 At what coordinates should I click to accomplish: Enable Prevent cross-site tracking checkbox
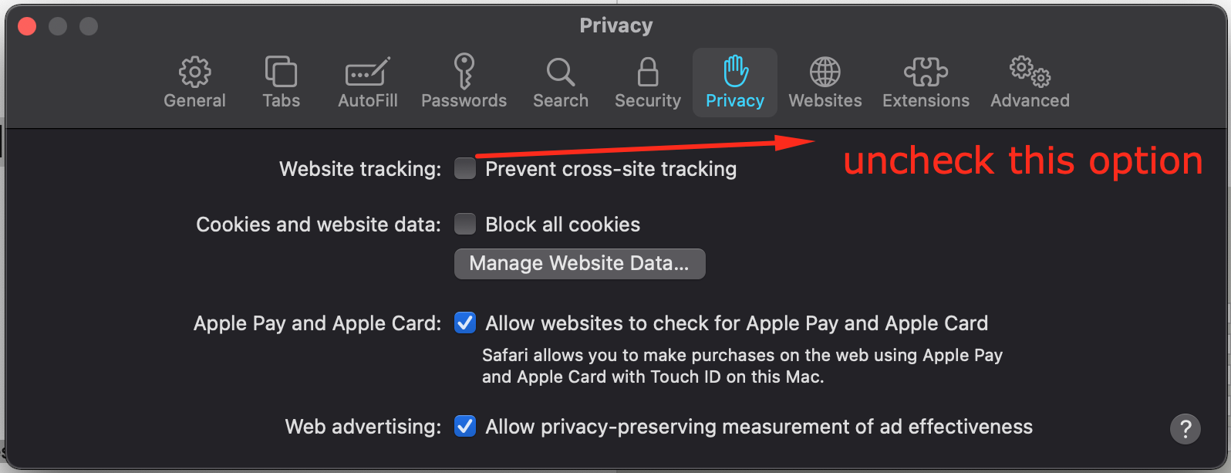pyautogui.click(x=465, y=168)
